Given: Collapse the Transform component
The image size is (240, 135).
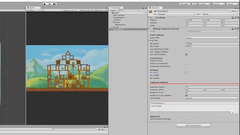Looking at the screenshot, I should pyautogui.click(x=149, y=18).
